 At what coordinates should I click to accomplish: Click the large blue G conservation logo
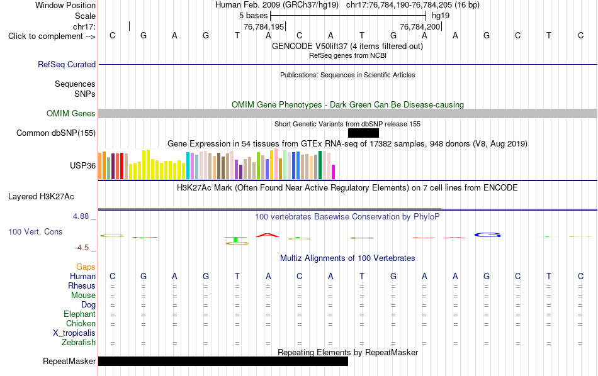point(487,235)
